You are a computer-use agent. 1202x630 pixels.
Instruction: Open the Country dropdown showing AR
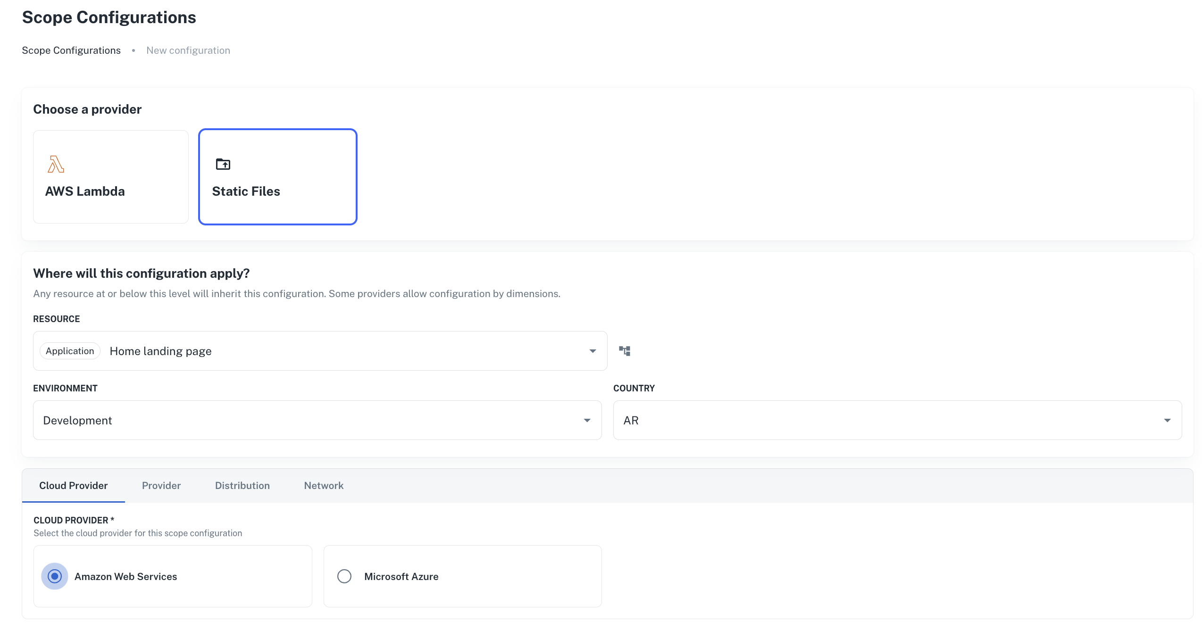tap(897, 420)
